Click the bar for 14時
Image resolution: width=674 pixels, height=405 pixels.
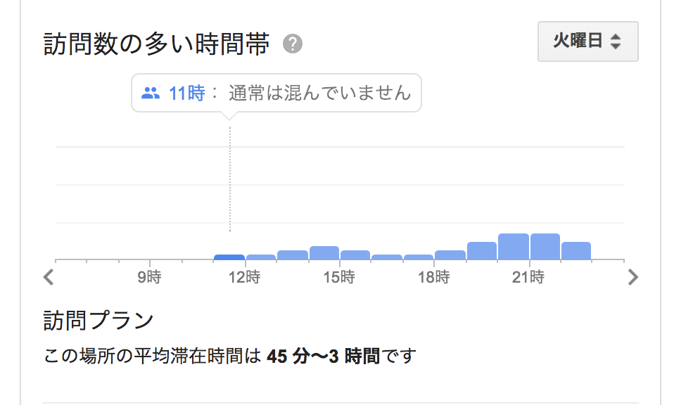pos(324,253)
